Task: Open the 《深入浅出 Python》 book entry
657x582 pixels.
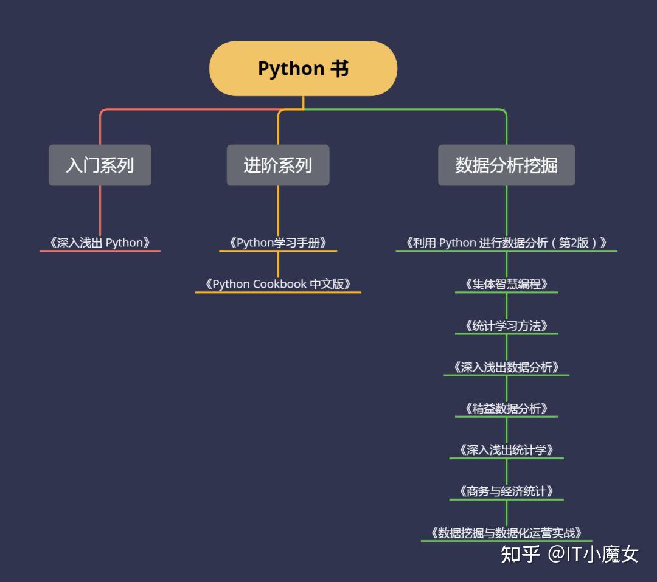Action: (x=99, y=242)
